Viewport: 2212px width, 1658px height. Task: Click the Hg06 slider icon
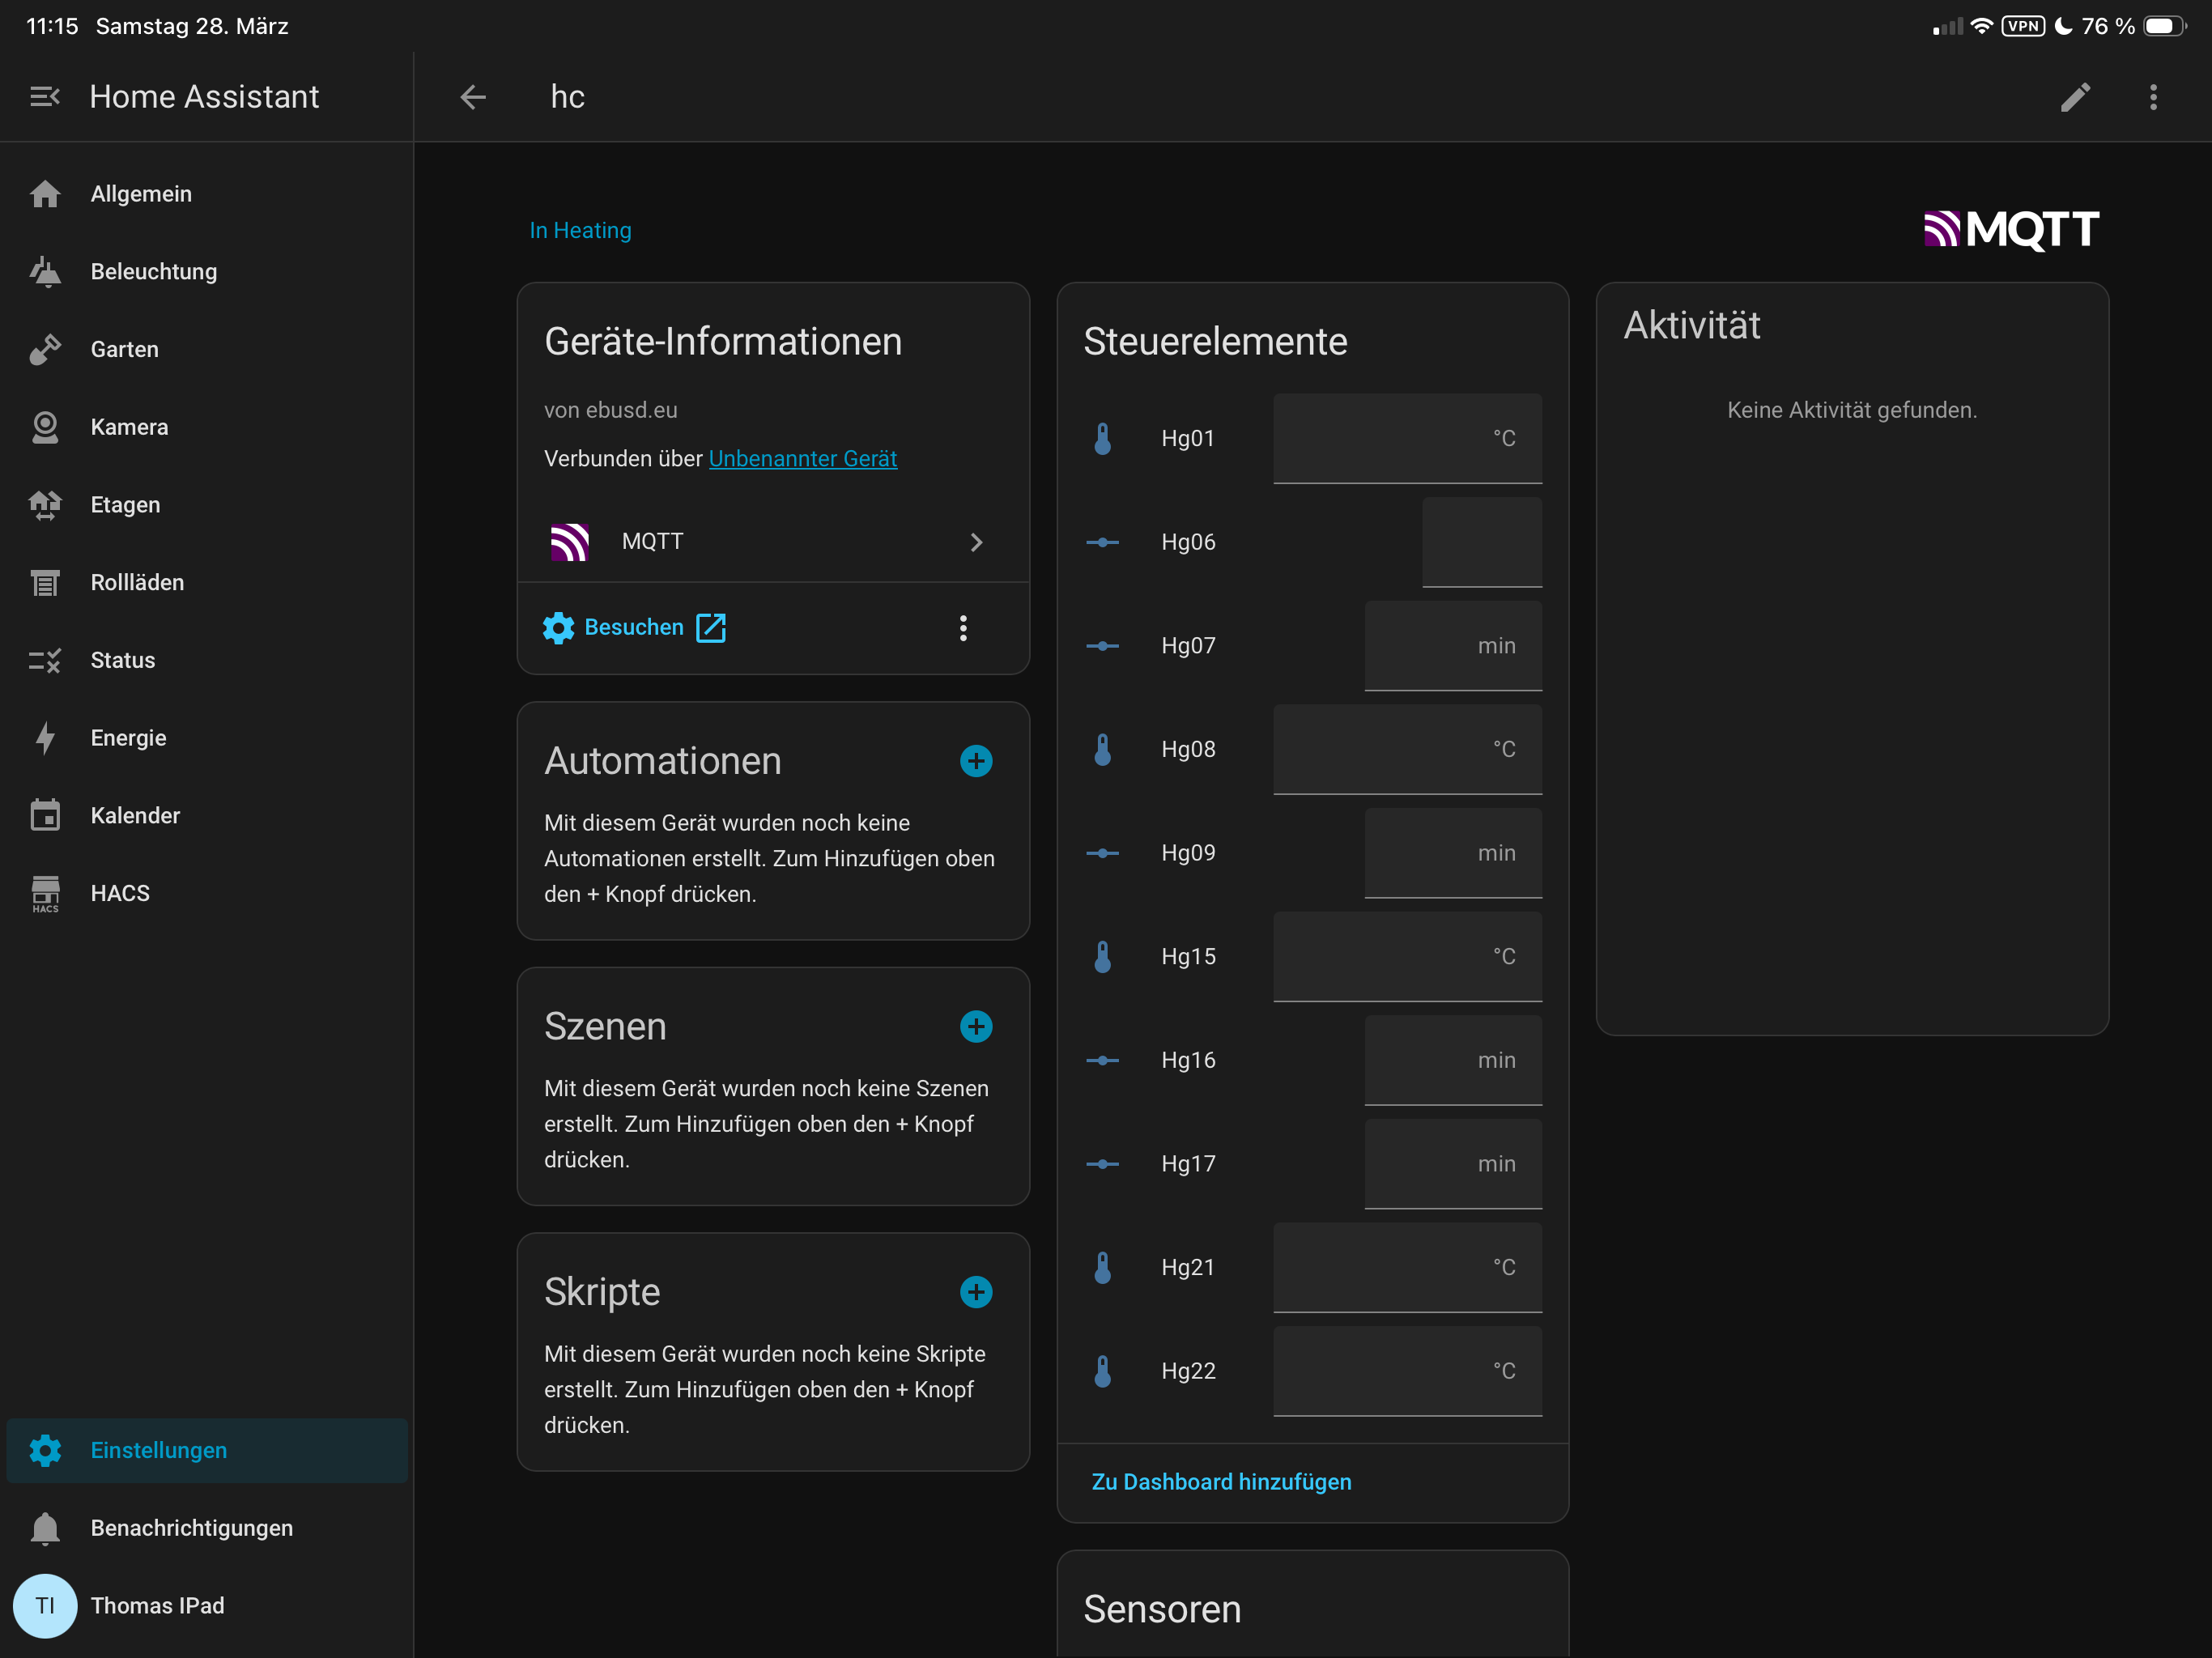[x=1102, y=542]
